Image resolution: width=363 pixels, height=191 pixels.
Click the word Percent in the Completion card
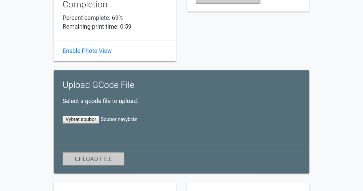(72, 18)
